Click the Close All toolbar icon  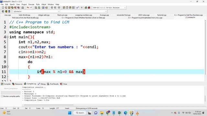(19, 8)
